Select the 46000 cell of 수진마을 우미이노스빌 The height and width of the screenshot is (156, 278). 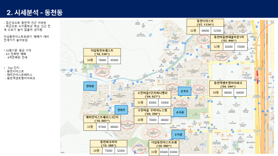[x=165, y=120]
